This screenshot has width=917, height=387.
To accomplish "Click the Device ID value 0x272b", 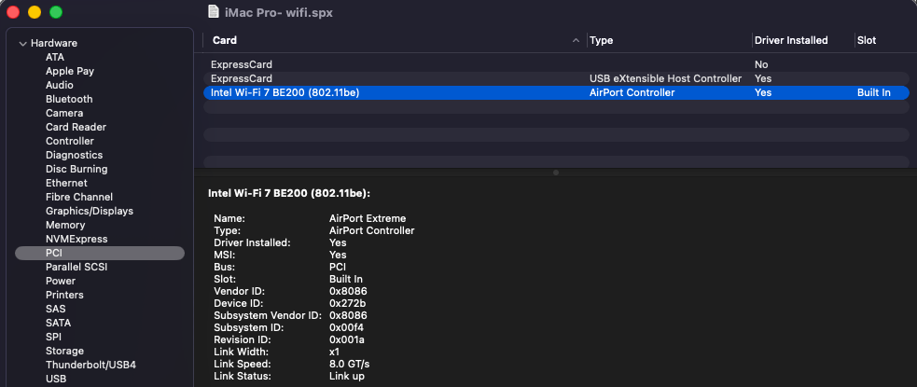I will pyautogui.click(x=348, y=303).
